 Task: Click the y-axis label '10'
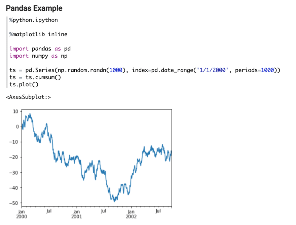16,111
